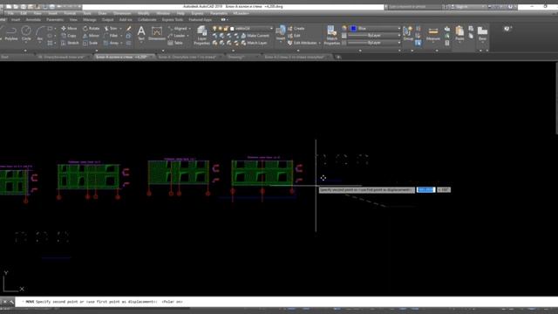Open a new drawing tab with plus
Screen dimensions: 558x314
(x=338, y=57)
